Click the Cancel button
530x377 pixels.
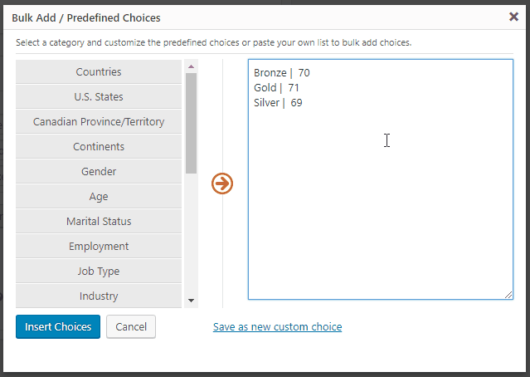coord(131,326)
